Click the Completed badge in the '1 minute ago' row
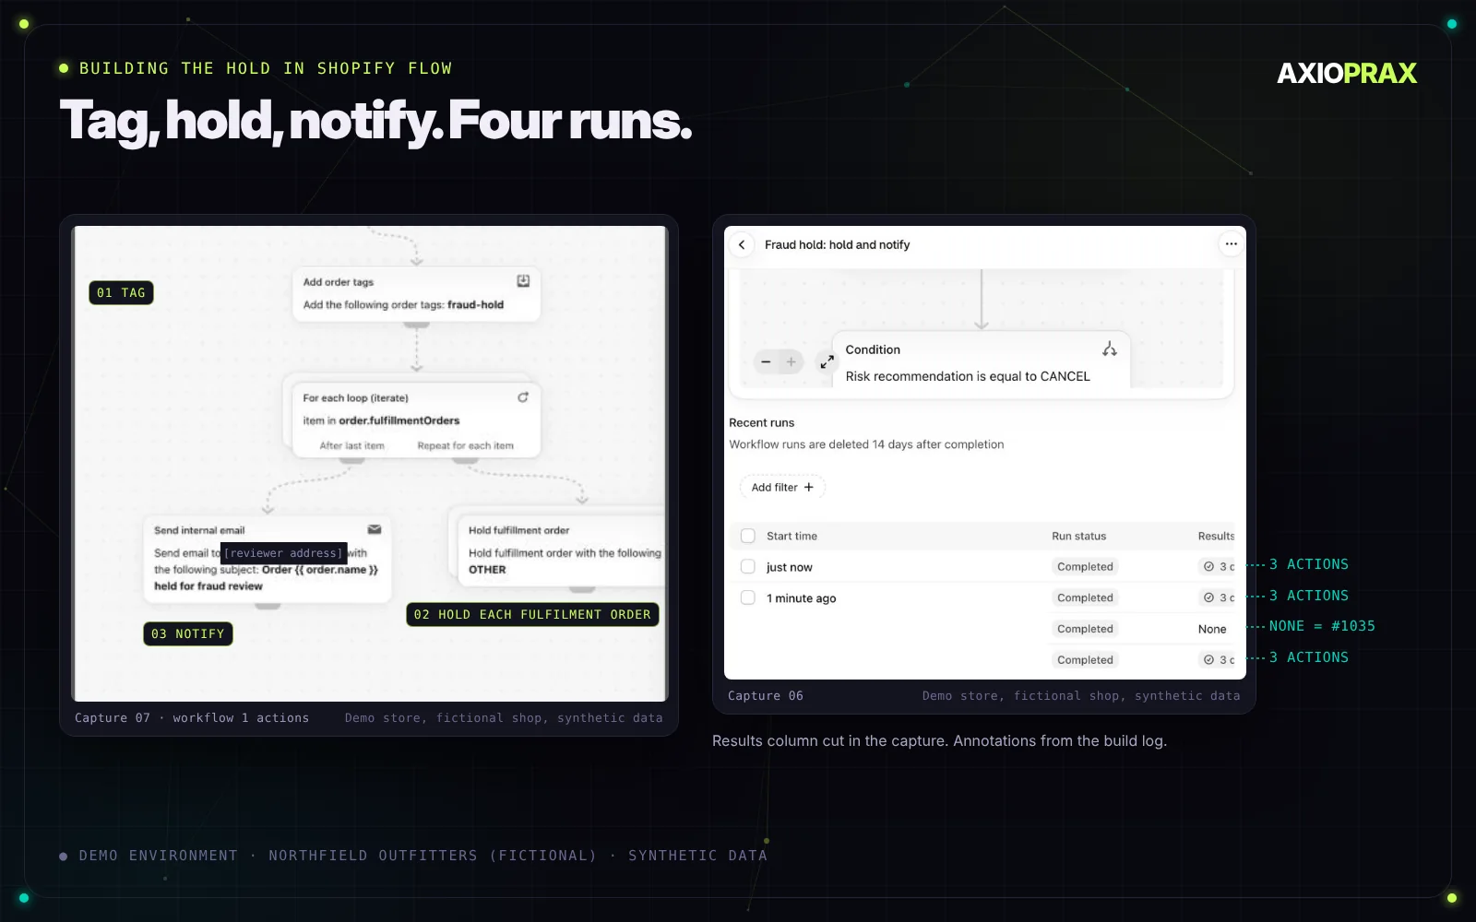The height and width of the screenshot is (922, 1476). pos(1085,597)
